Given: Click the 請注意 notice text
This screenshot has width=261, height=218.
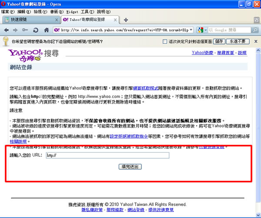Looking at the screenshot, I should 16,111.
